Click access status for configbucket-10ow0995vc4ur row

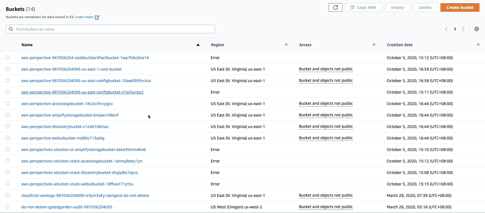point(326,81)
